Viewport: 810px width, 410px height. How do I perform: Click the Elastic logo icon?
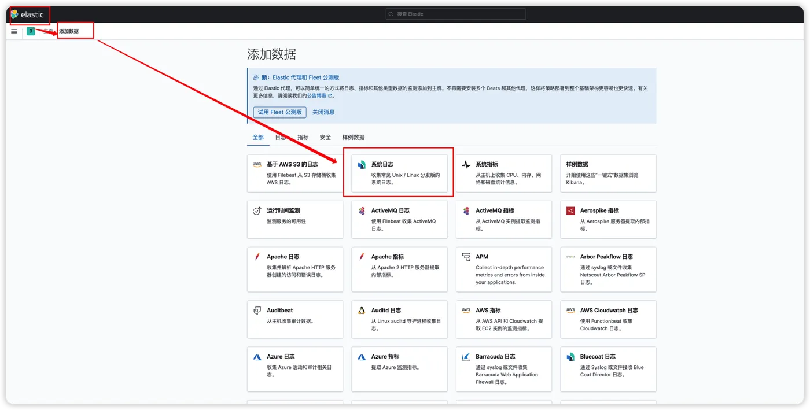coord(14,14)
